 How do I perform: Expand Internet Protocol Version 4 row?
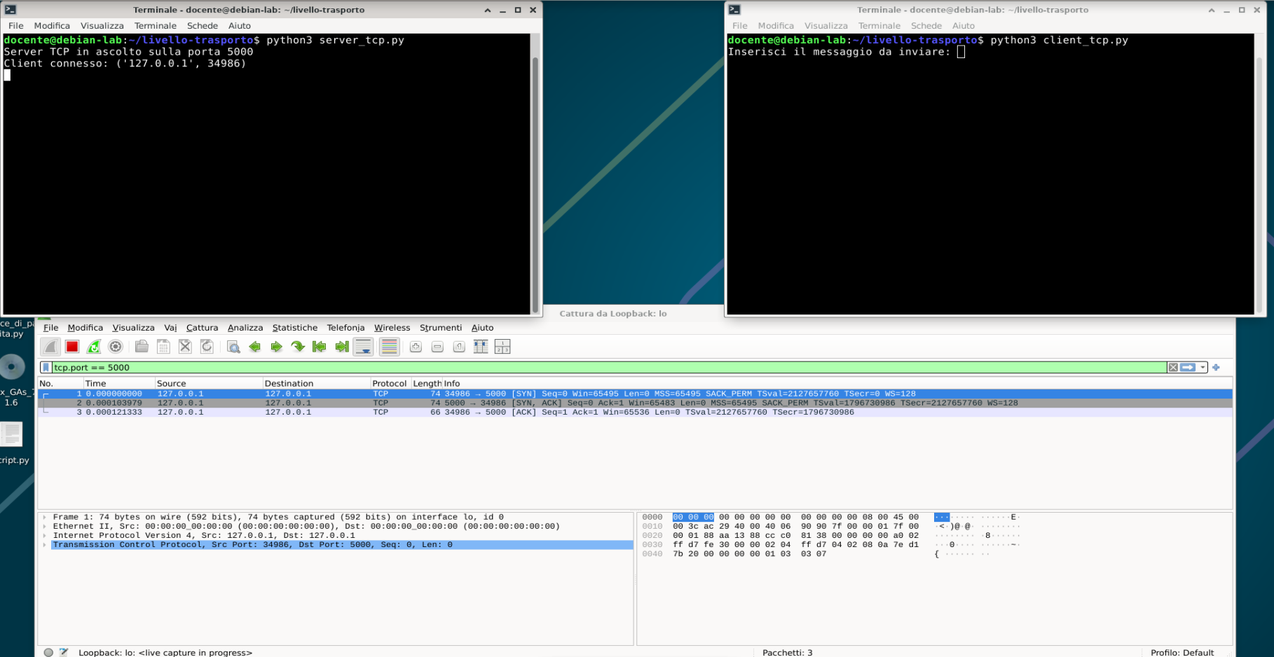45,536
